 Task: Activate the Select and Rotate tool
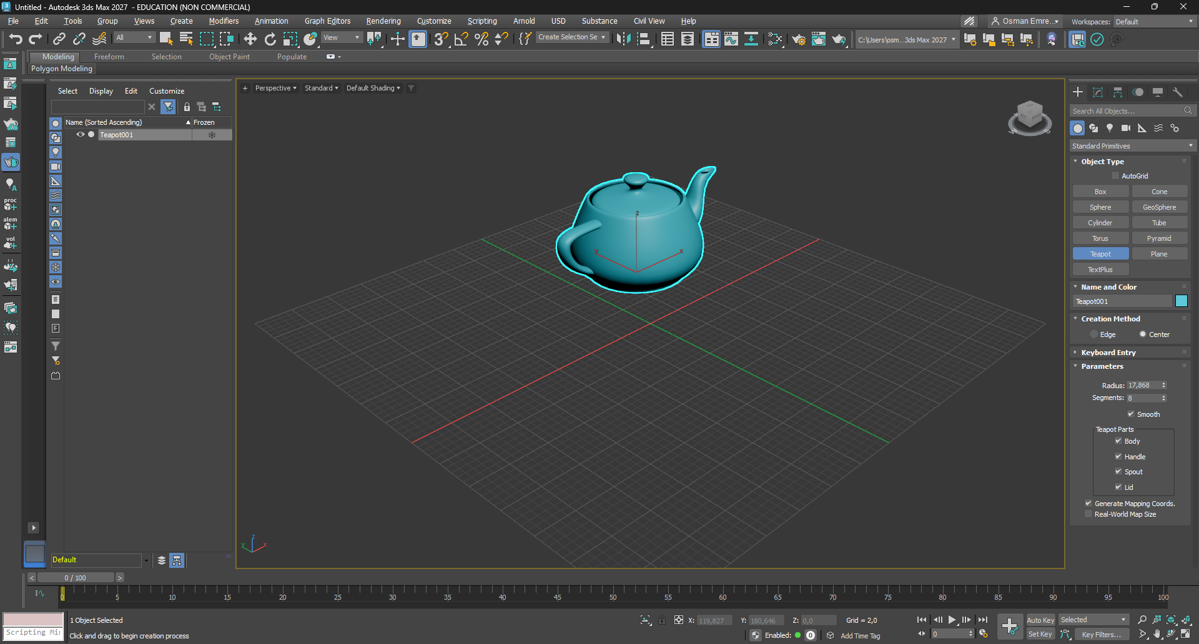click(270, 39)
